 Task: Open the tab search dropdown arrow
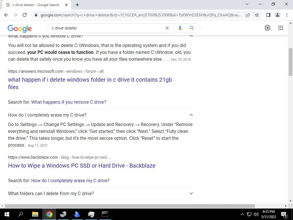tap(247, 4)
